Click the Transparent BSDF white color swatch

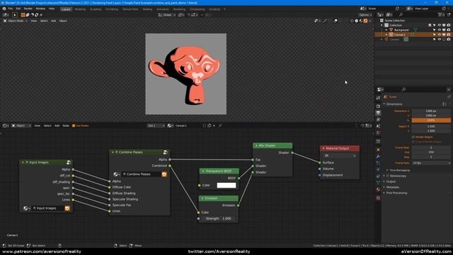point(226,186)
